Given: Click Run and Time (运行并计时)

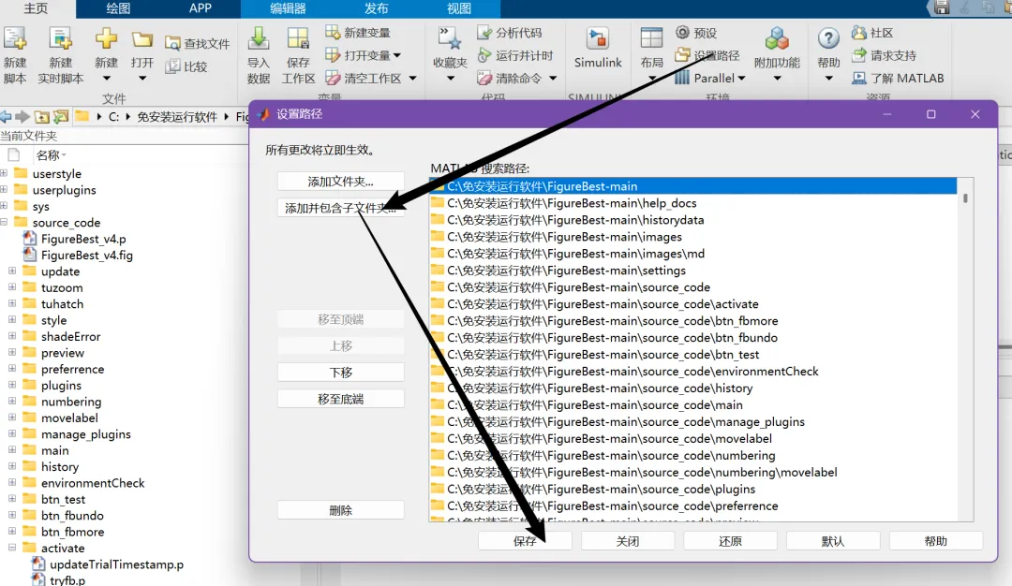Looking at the screenshot, I should [515, 55].
